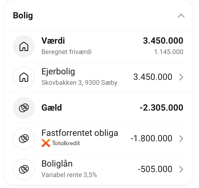Select the Boliglån loan title

tap(57, 164)
